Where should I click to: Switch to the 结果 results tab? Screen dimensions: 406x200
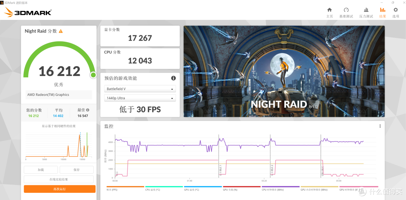coord(382,13)
